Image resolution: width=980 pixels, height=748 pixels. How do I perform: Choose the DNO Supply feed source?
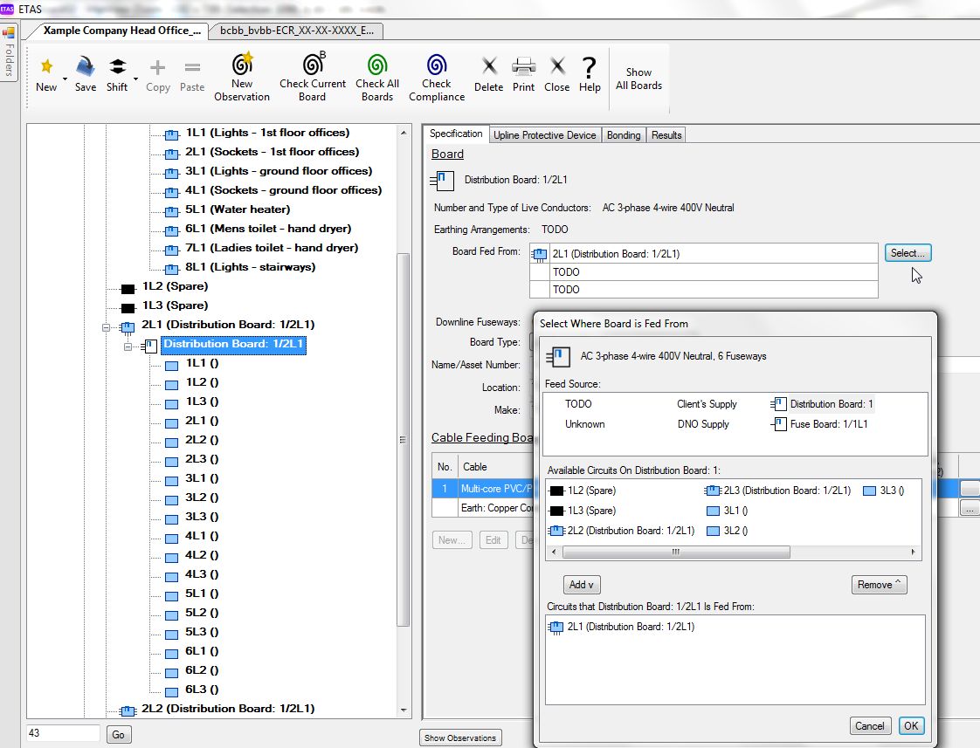coord(703,424)
